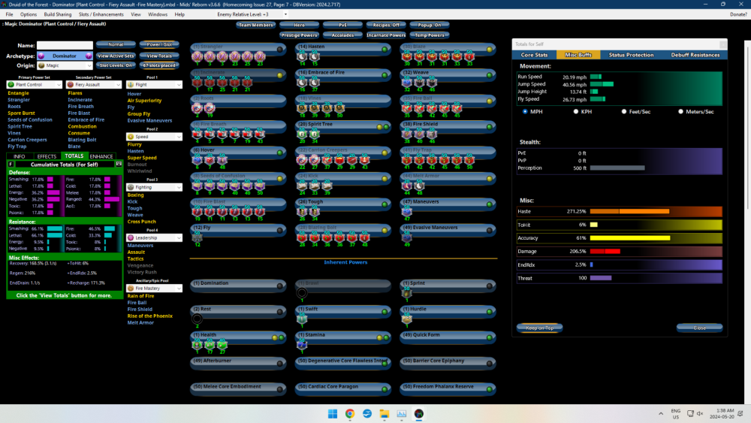Open the Pool 2 Speed dropdown

pyautogui.click(x=154, y=137)
